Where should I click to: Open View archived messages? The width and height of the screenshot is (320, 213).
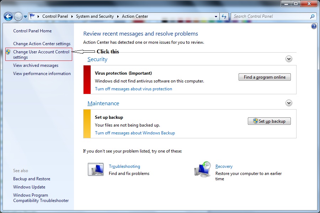pyautogui.click(x=36, y=65)
